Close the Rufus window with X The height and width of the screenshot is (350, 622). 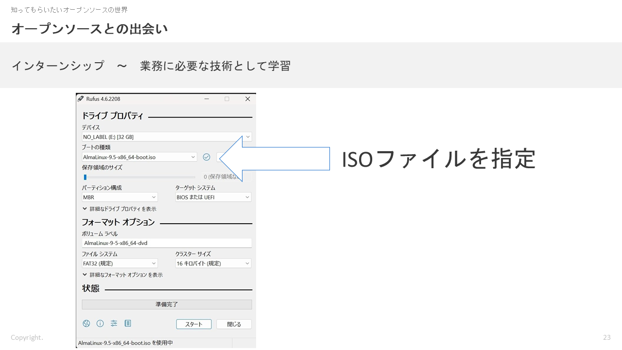247,99
